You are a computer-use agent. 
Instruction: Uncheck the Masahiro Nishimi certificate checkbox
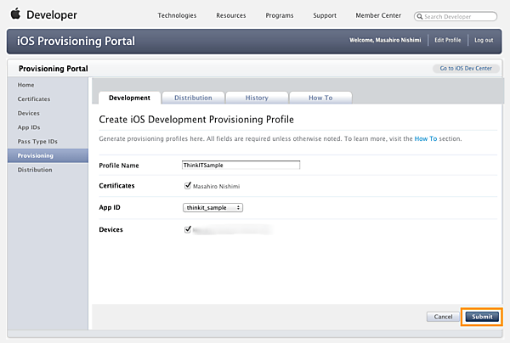(187, 184)
